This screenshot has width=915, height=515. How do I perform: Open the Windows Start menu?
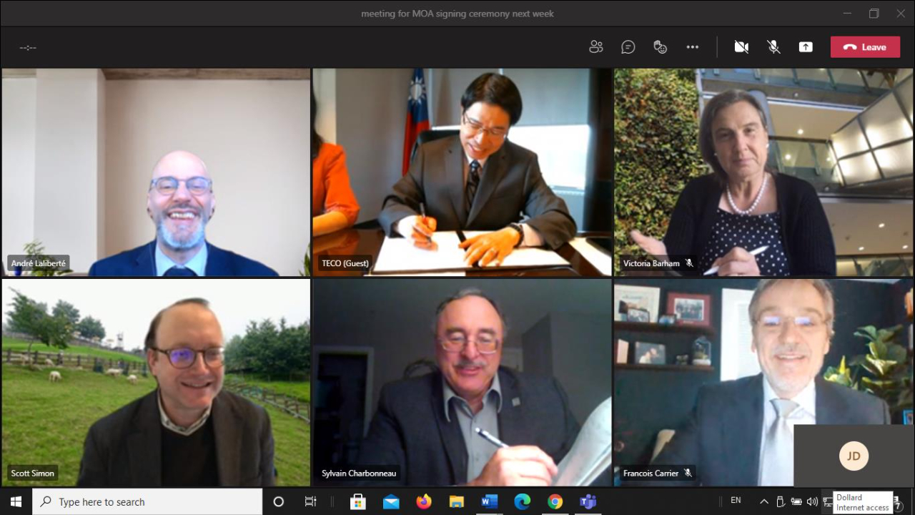[x=16, y=501]
